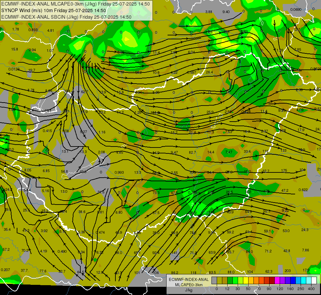This screenshot has height=295, width=321.
Task: Click the legend tick label 160
Action: [290, 289]
